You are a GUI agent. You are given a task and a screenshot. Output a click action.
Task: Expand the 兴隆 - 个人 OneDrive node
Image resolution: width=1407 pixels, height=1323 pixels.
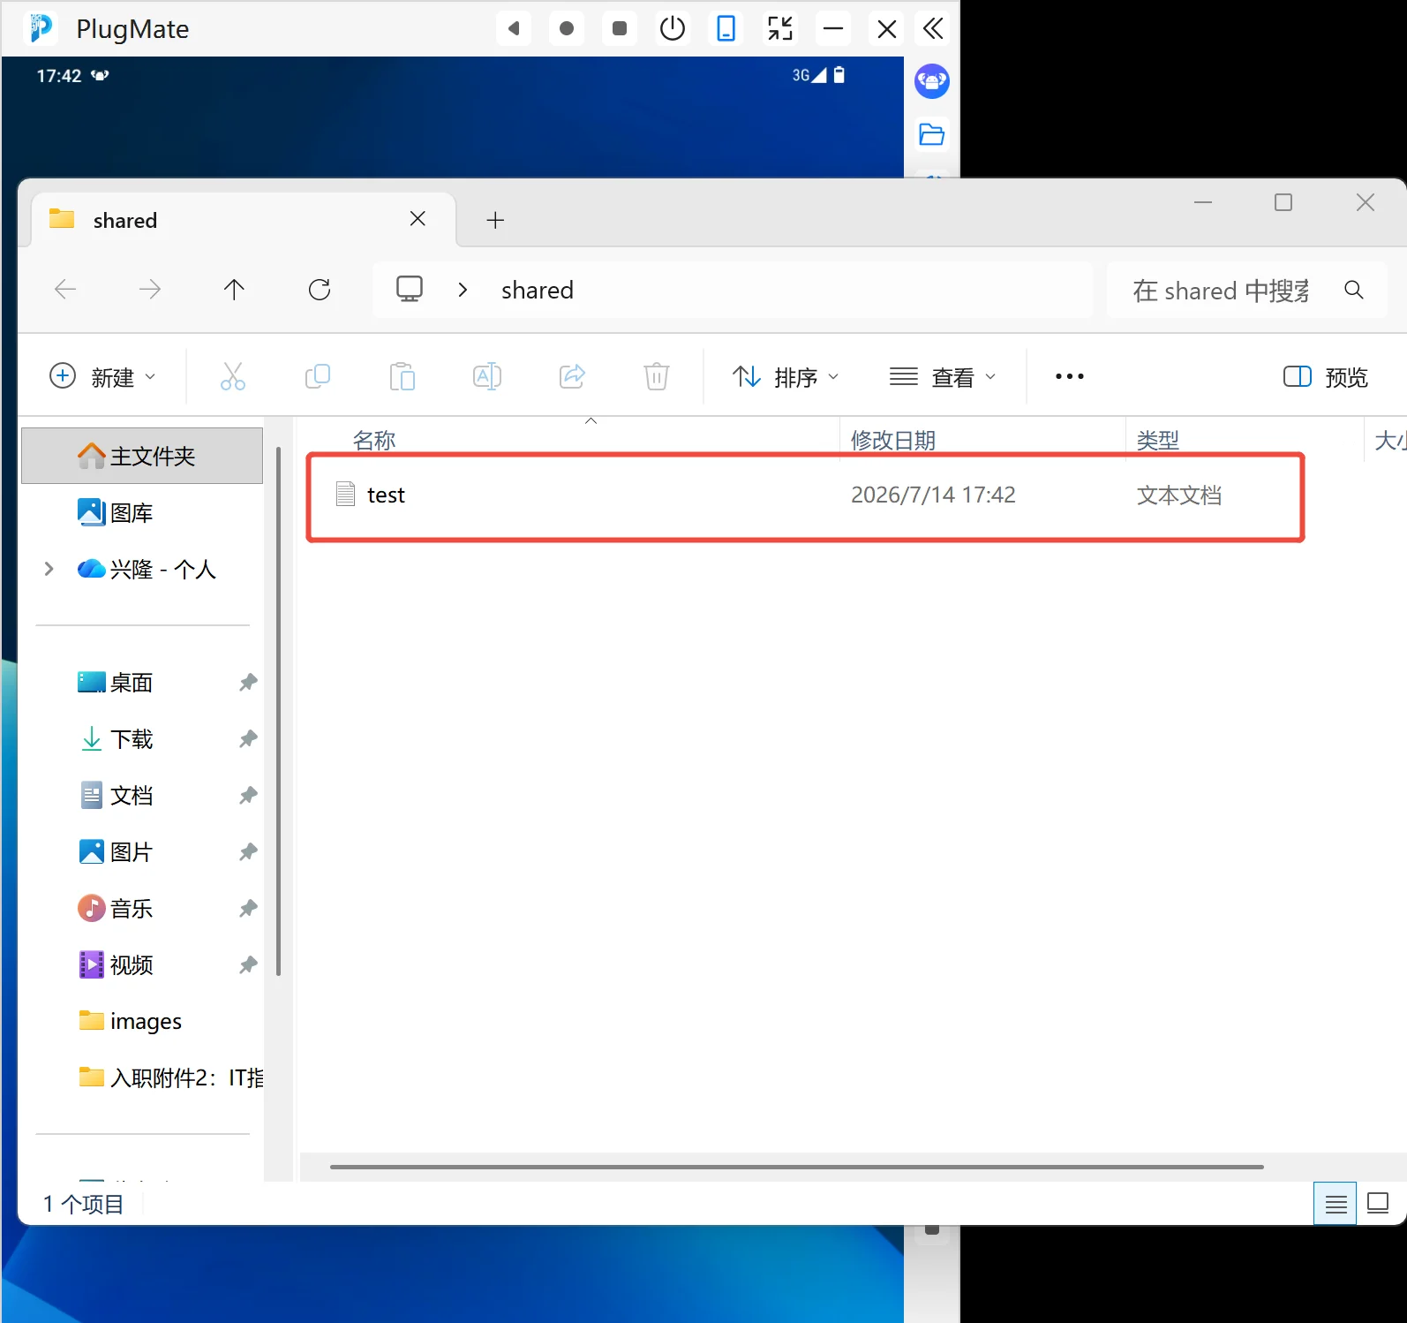click(49, 569)
